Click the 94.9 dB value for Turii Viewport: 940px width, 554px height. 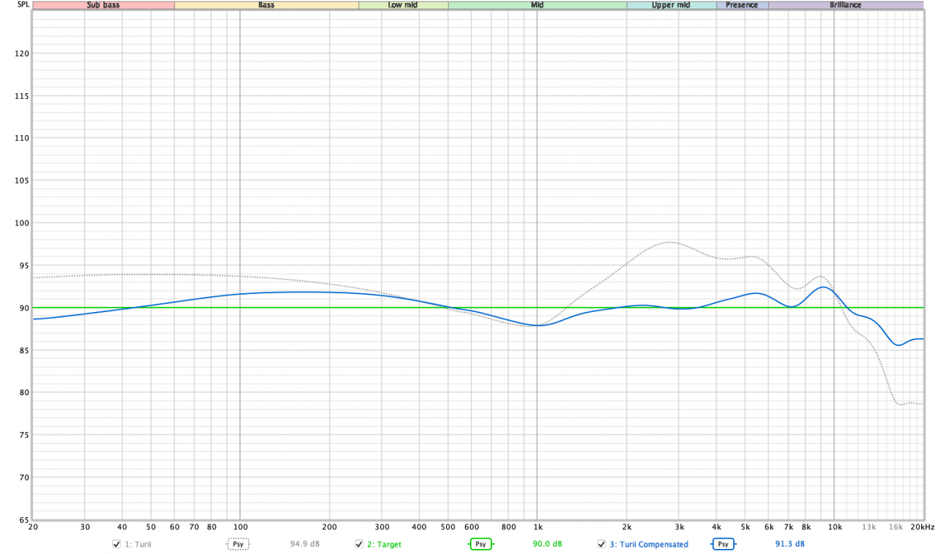pos(304,544)
